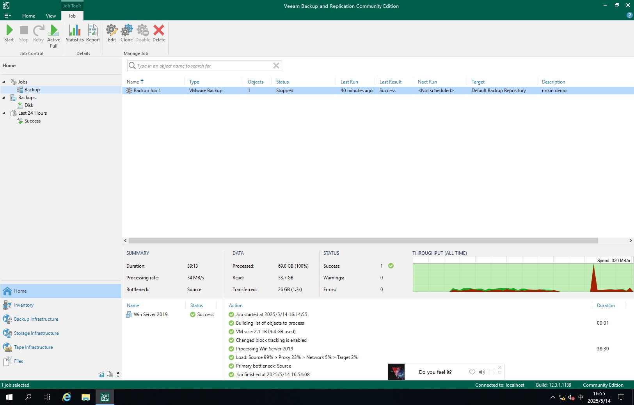This screenshot has height=405, width=634.
Task: Collapse the Last 24 Hours node
Action: coord(4,113)
